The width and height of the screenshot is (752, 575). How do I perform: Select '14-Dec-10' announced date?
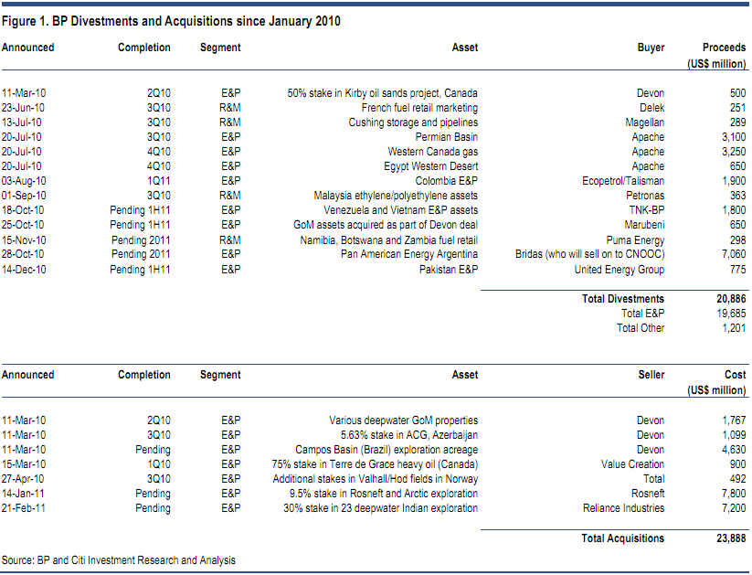(24, 270)
